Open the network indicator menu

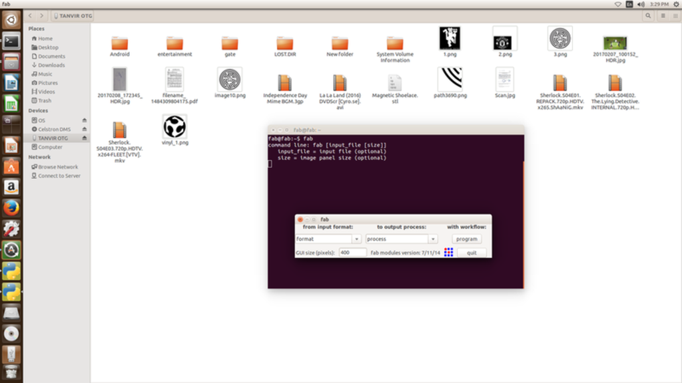[x=617, y=4]
